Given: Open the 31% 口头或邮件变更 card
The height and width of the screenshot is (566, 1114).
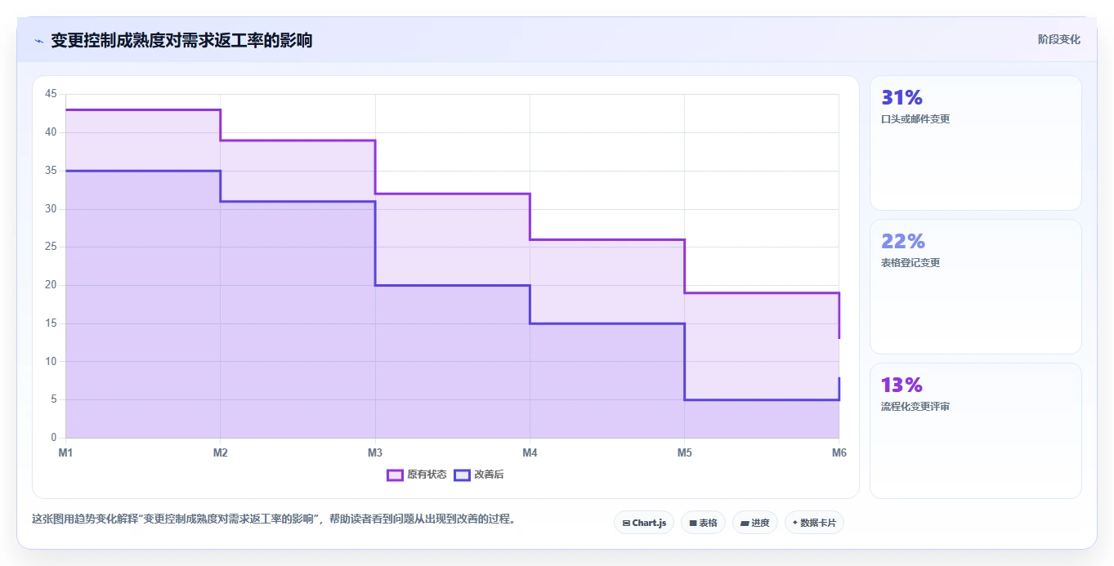Looking at the screenshot, I should click(976, 143).
